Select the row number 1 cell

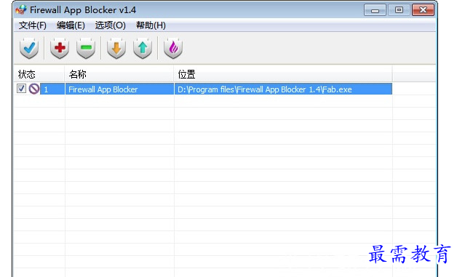pyautogui.click(x=52, y=89)
